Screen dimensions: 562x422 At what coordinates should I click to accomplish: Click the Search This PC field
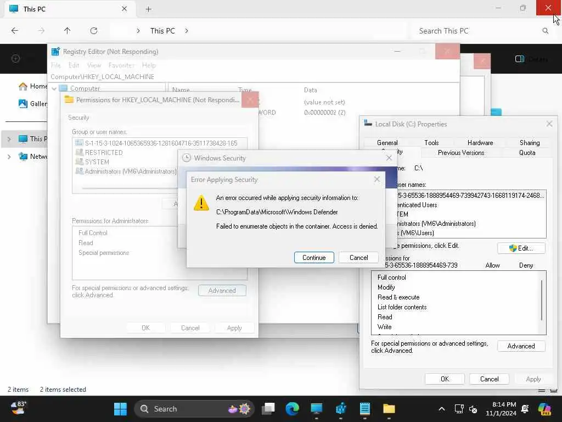coord(480,31)
